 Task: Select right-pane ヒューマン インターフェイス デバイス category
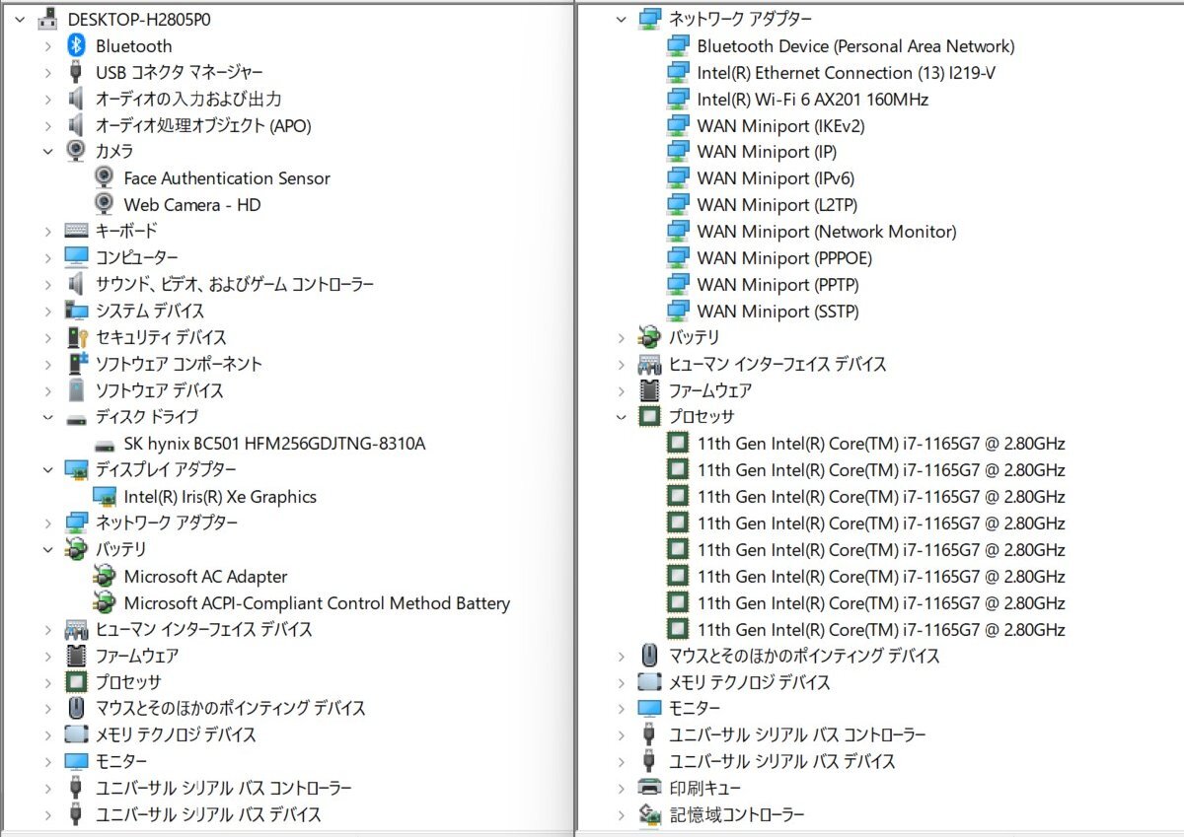click(x=777, y=364)
